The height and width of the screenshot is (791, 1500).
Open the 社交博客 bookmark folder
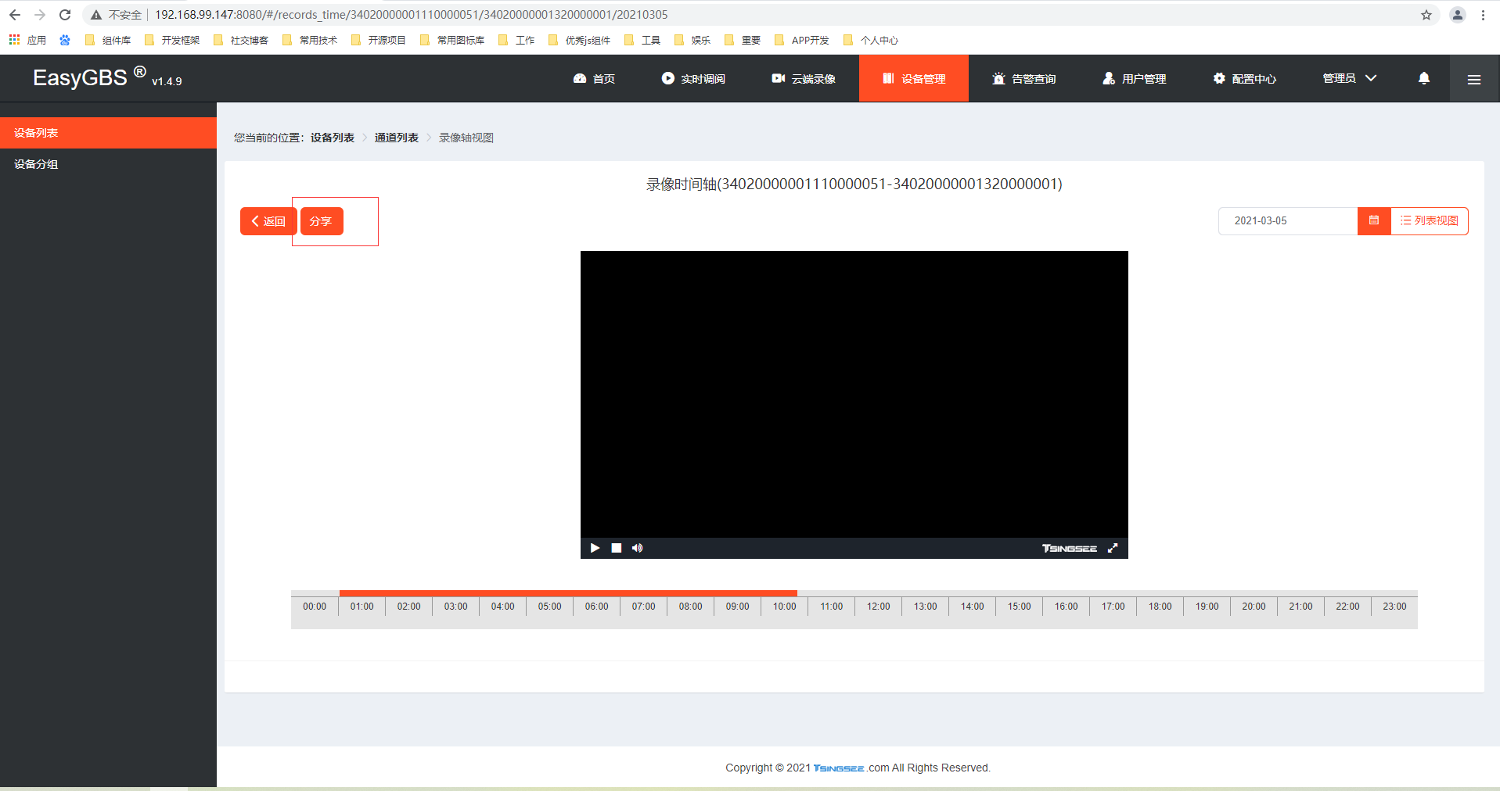(x=241, y=40)
